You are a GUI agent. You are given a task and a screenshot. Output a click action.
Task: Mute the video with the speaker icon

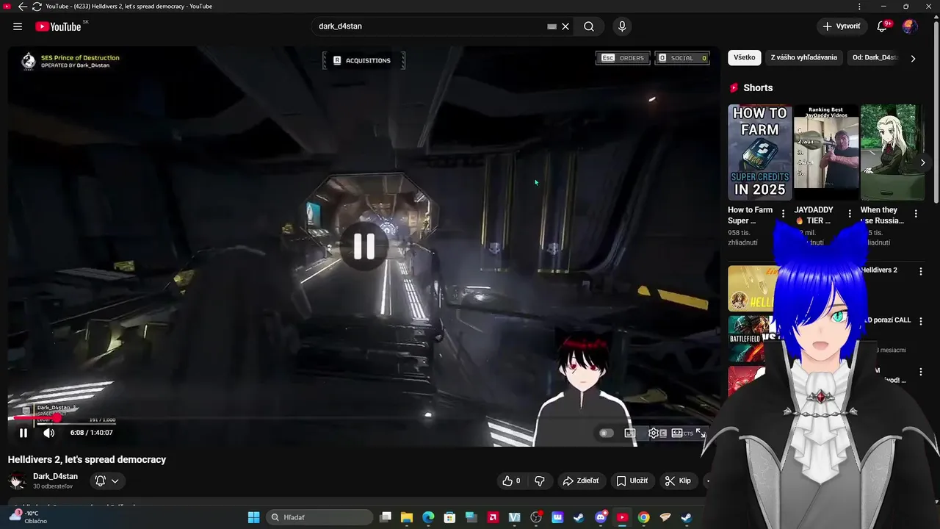click(48, 433)
